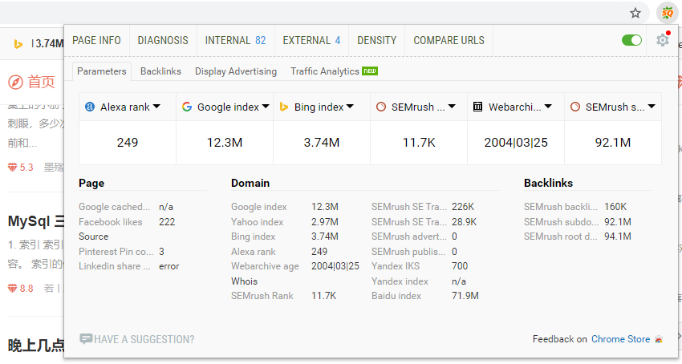
Task: Open the Source link under Page
Action: pyautogui.click(x=93, y=237)
